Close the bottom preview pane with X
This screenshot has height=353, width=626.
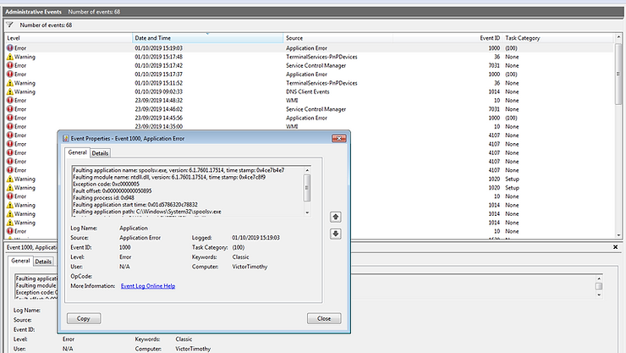615,247
